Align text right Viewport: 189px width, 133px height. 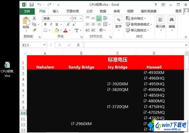point(99,24)
